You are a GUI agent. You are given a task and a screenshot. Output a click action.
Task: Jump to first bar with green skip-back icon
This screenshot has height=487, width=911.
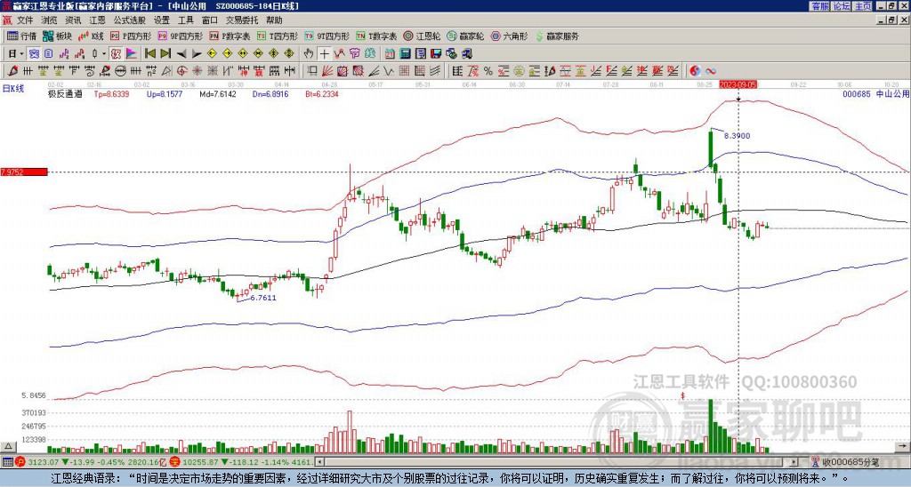[x=149, y=54]
